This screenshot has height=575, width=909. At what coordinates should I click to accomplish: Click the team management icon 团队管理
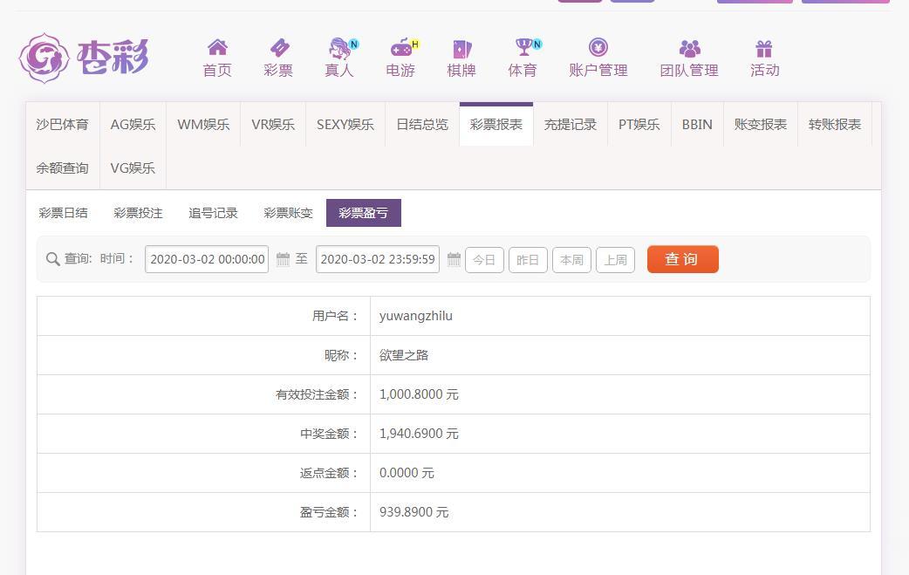(689, 48)
